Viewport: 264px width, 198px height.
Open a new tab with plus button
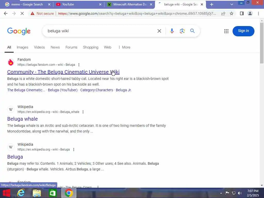(212, 5)
